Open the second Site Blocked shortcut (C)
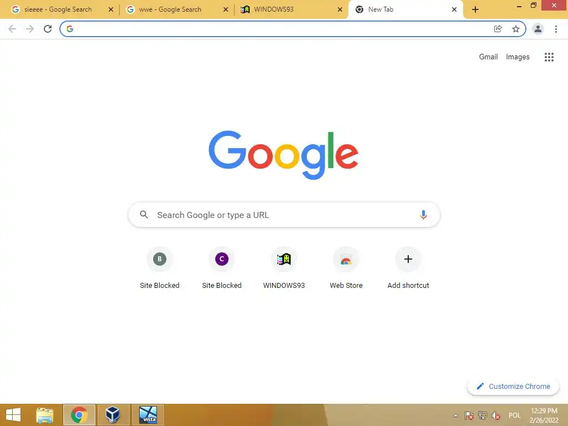Viewport: 568px width, 426px height. 222,268
